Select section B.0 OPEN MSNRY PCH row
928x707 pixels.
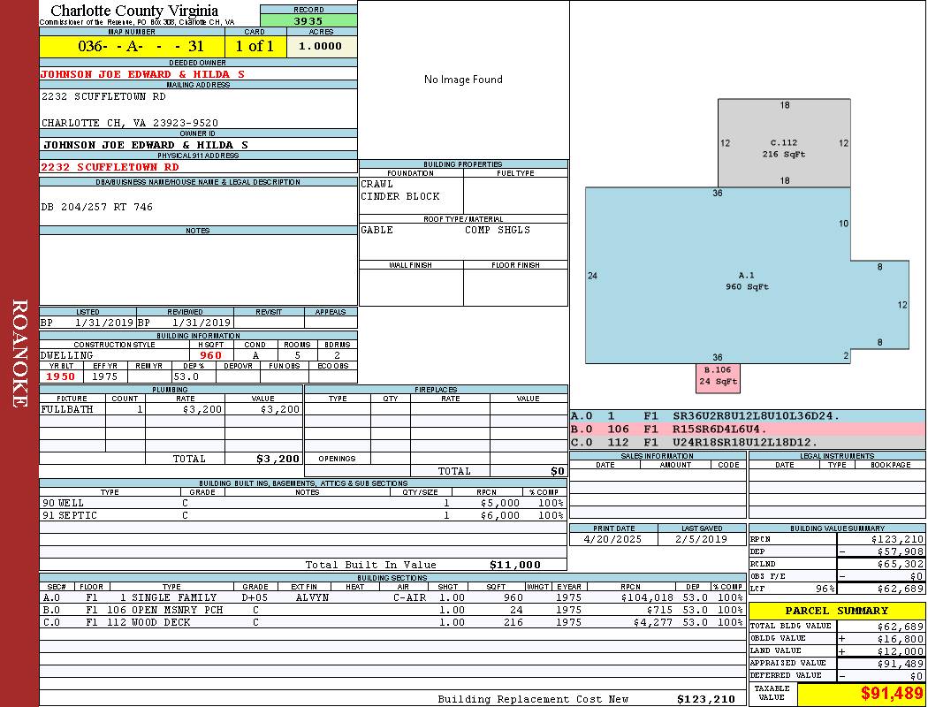pyautogui.click(x=392, y=610)
